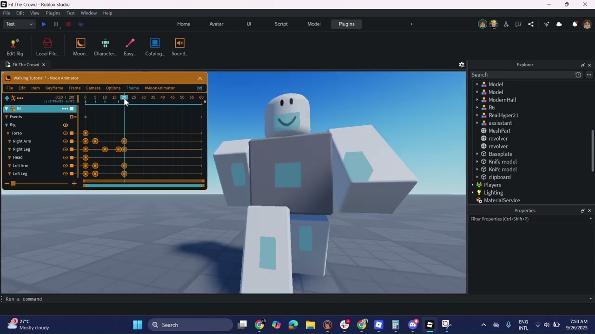This screenshot has height=334, width=595.
Task: Expand the ModernHall model in Explorer
Action: click(477, 100)
